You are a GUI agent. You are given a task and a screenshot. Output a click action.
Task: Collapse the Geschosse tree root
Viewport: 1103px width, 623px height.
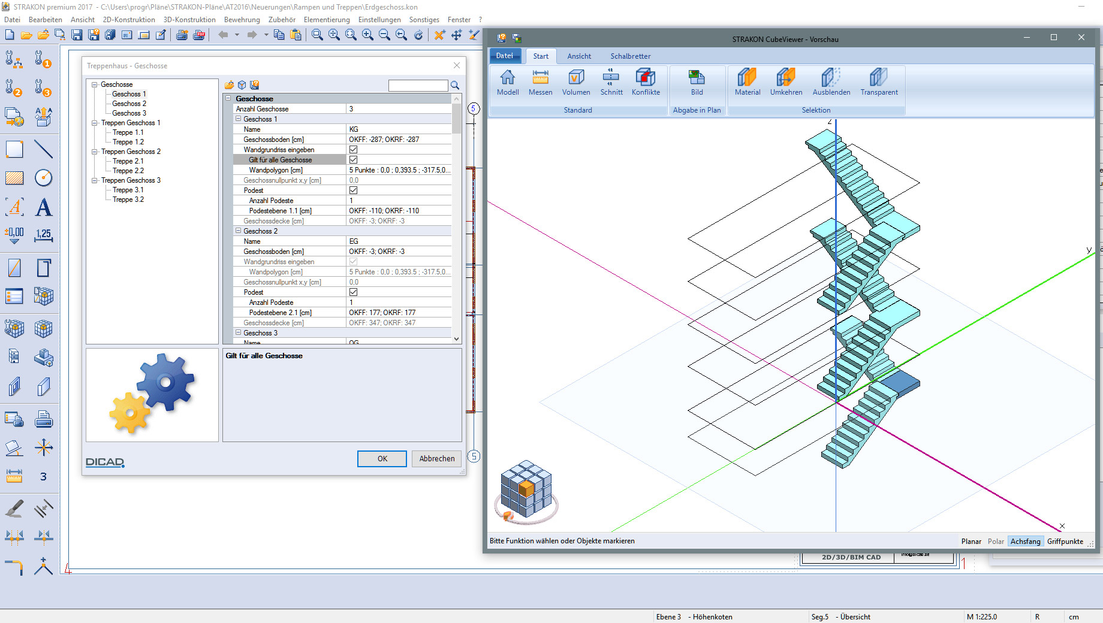94,84
